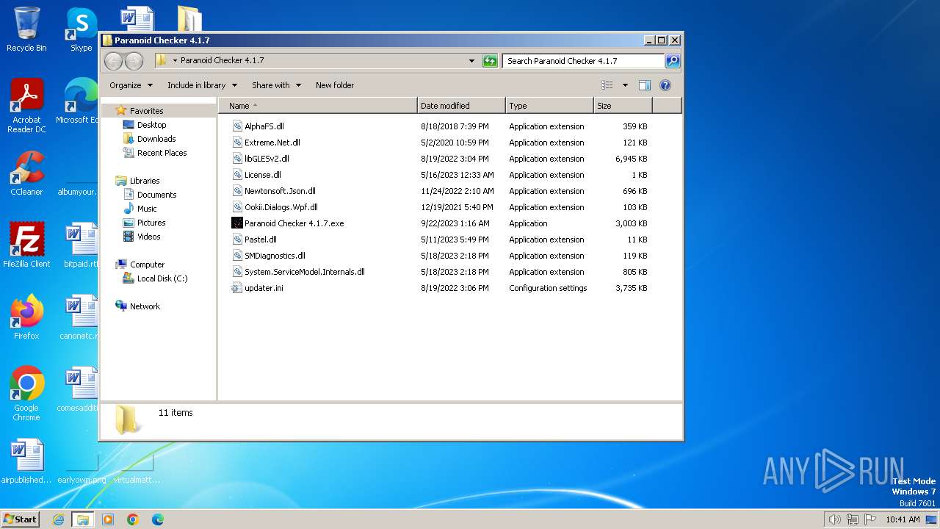The height and width of the screenshot is (529, 940).
Task: Open Downloads in navigation pane
Action: point(156,139)
